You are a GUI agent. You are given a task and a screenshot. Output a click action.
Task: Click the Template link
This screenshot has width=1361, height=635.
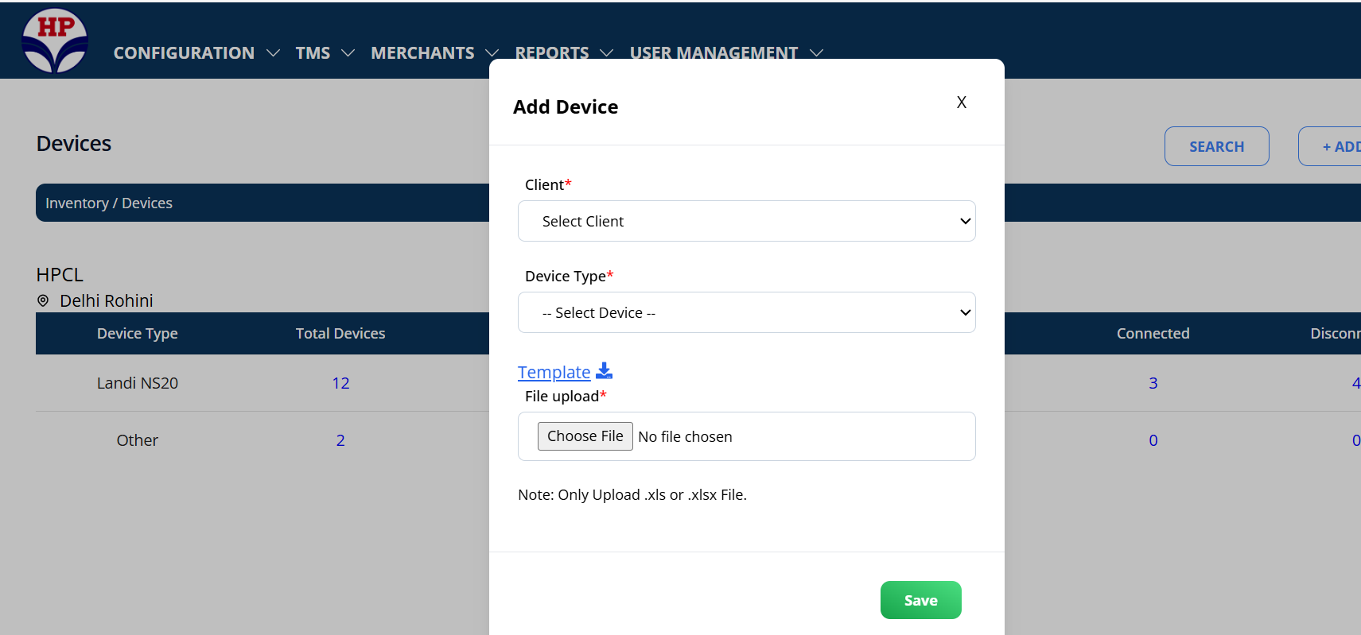coord(554,372)
